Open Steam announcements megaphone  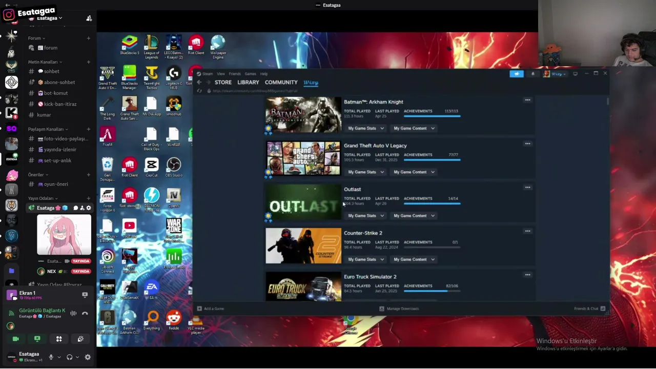pos(517,74)
